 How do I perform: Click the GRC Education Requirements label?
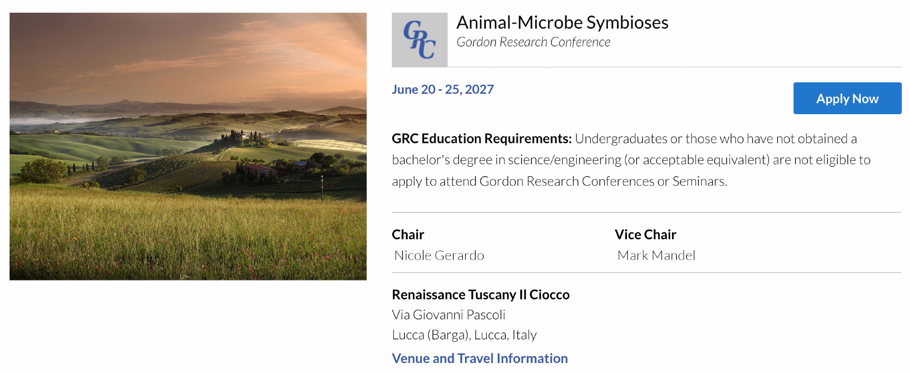click(x=481, y=139)
